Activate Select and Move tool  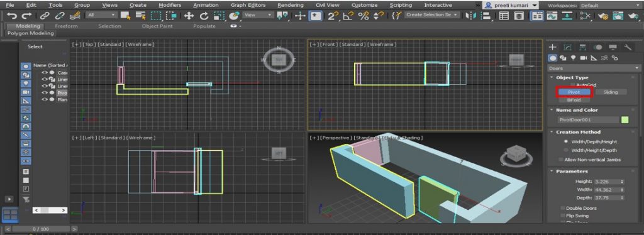pos(189,16)
